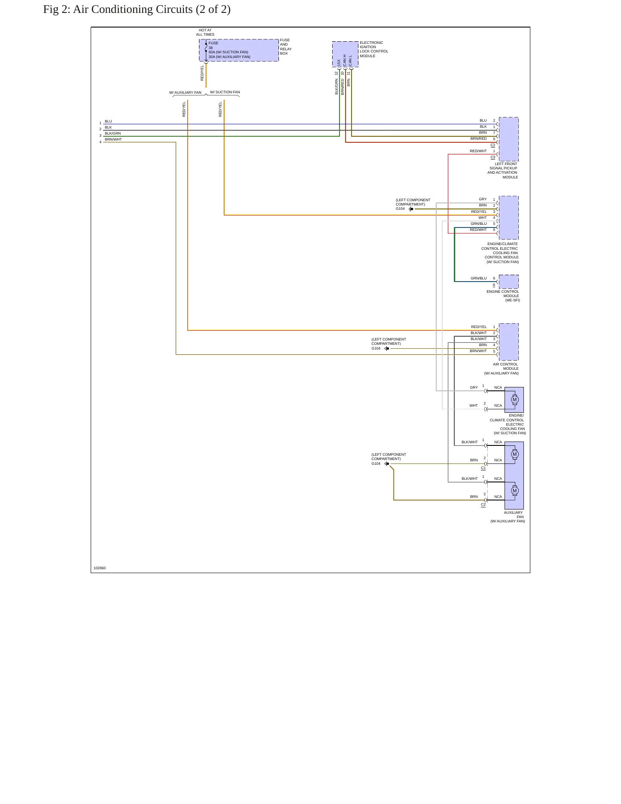Click the 'HOT AT ALL TIMES' label
The image size is (621, 804).
pos(205,33)
